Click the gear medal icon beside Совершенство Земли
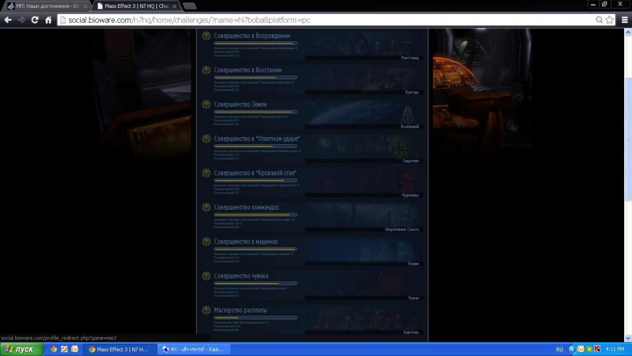The height and width of the screenshot is (356, 632). point(206,105)
